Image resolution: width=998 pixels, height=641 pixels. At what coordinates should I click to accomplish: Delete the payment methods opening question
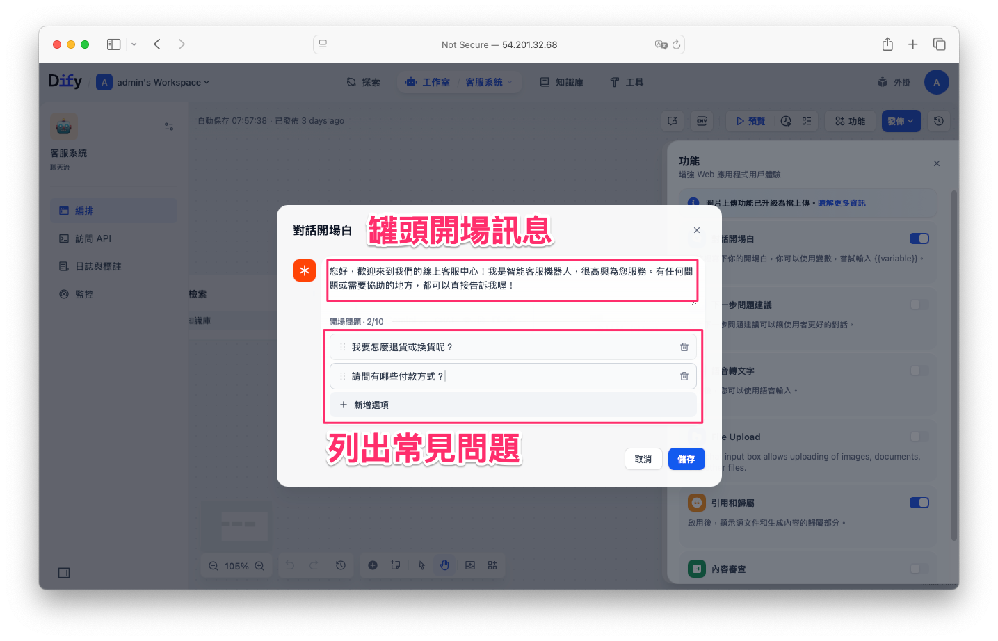point(684,376)
